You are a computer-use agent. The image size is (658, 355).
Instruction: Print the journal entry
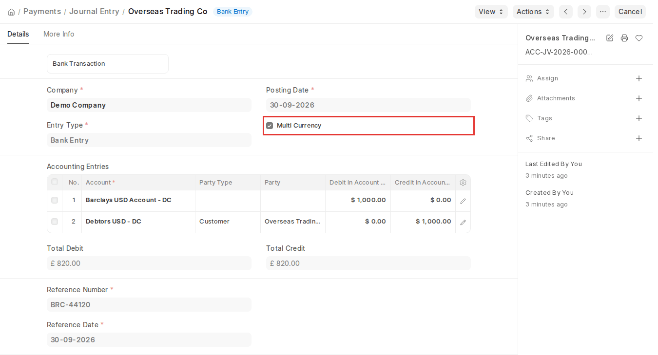[x=624, y=38]
